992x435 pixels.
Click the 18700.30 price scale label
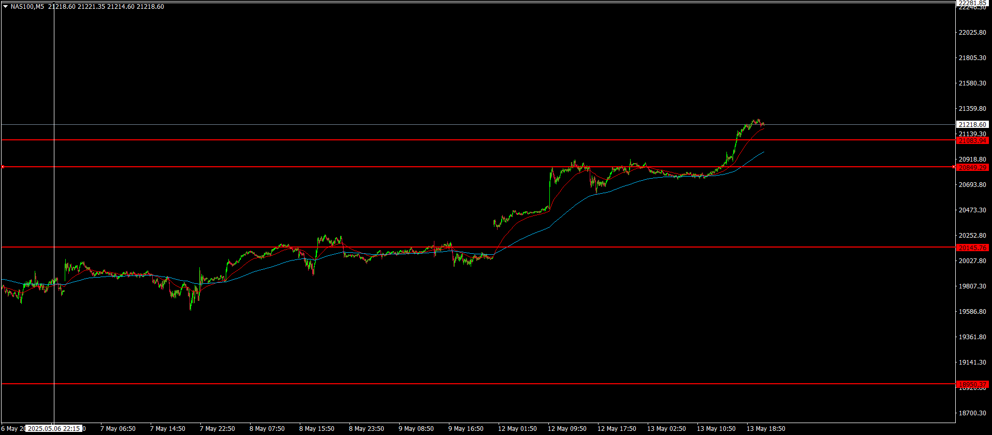972,413
